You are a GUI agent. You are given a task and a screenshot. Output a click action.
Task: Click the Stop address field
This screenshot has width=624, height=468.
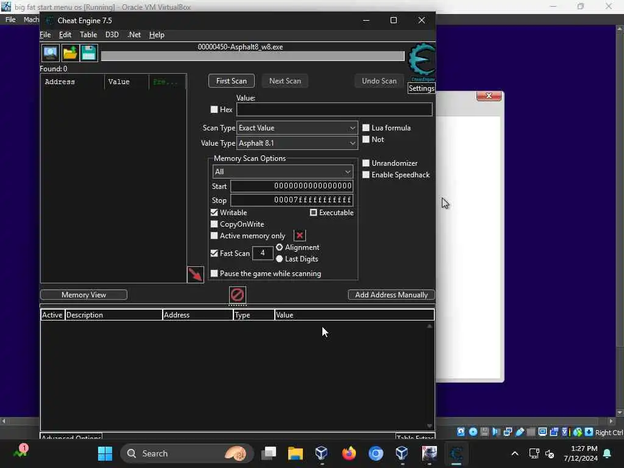click(x=292, y=200)
